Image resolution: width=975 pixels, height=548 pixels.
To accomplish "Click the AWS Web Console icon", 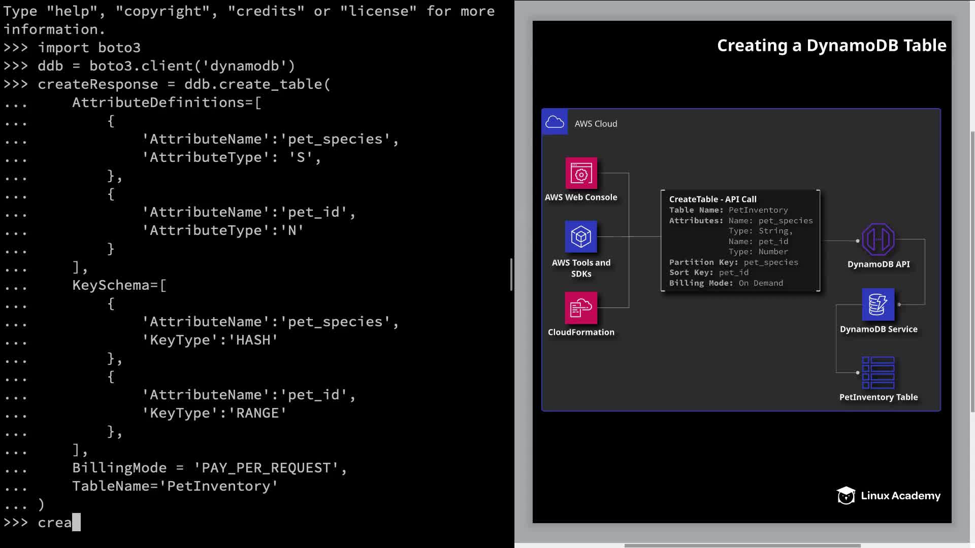I will tap(581, 174).
